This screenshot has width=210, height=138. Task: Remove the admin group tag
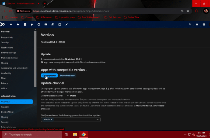[52, 120]
